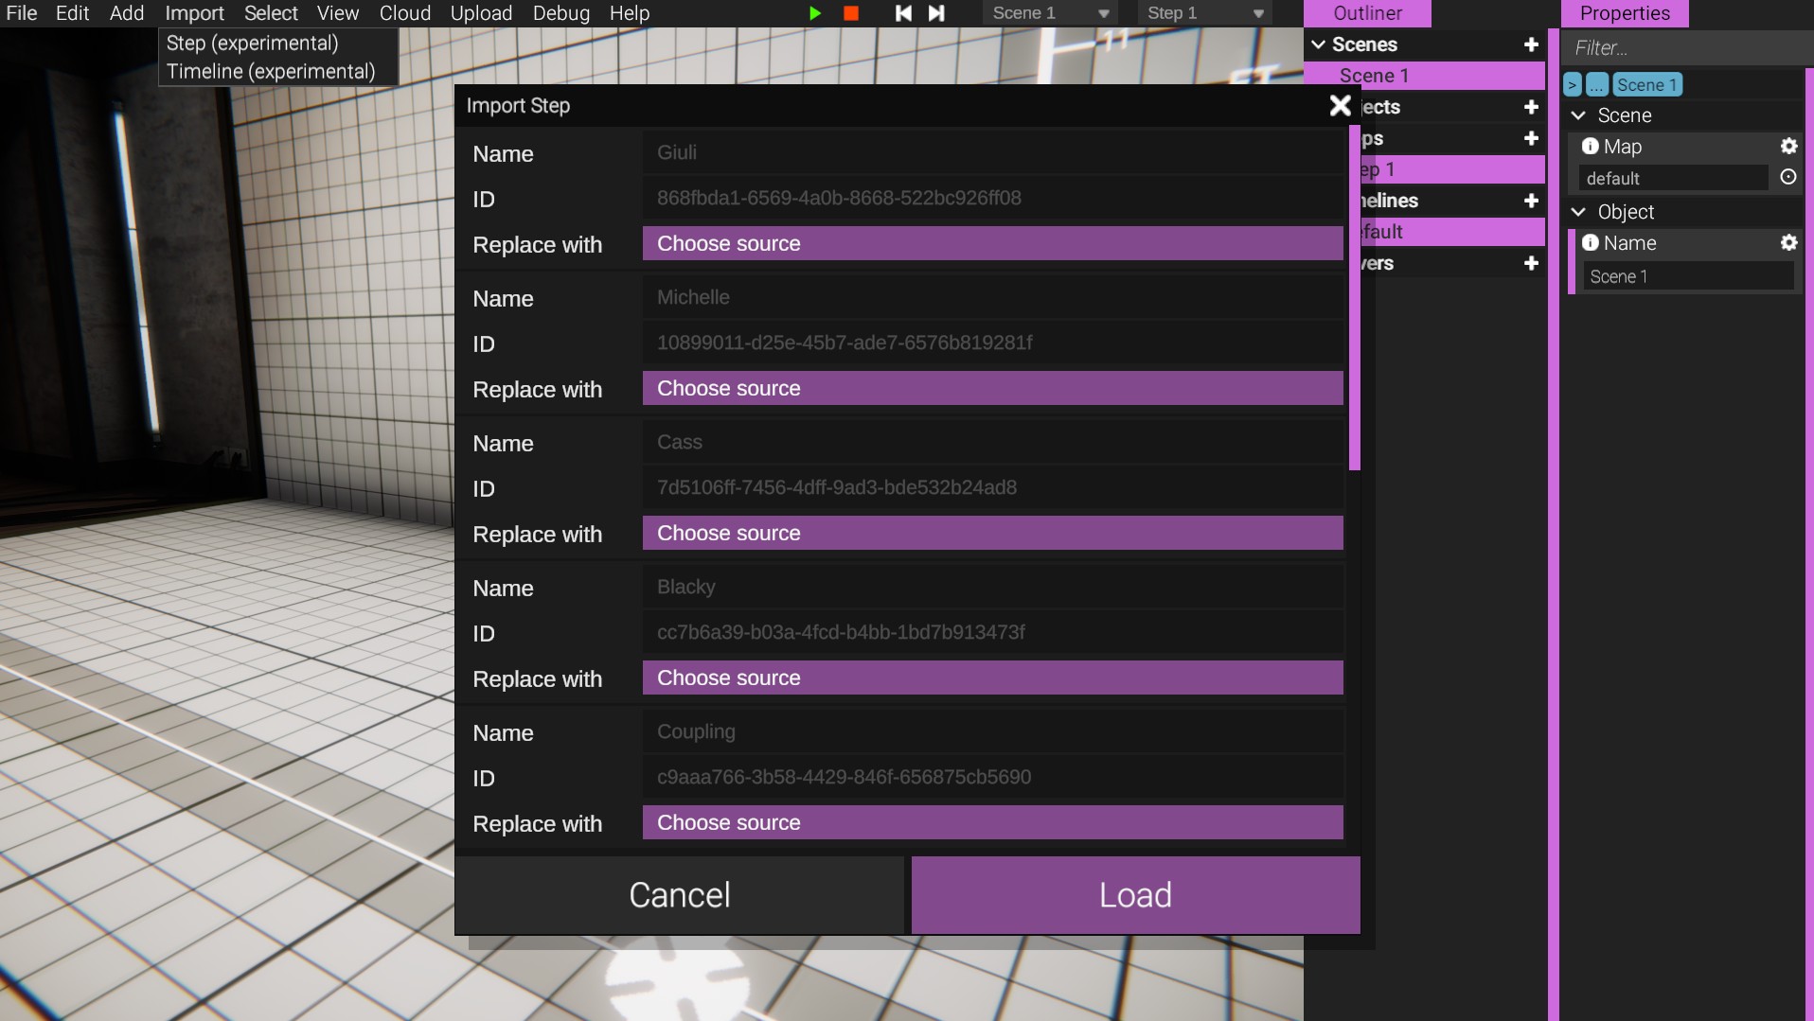The height and width of the screenshot is (1021, 1814).
Task: Add item with the plus icon below Scene 1
Action: coord(1531,107)
